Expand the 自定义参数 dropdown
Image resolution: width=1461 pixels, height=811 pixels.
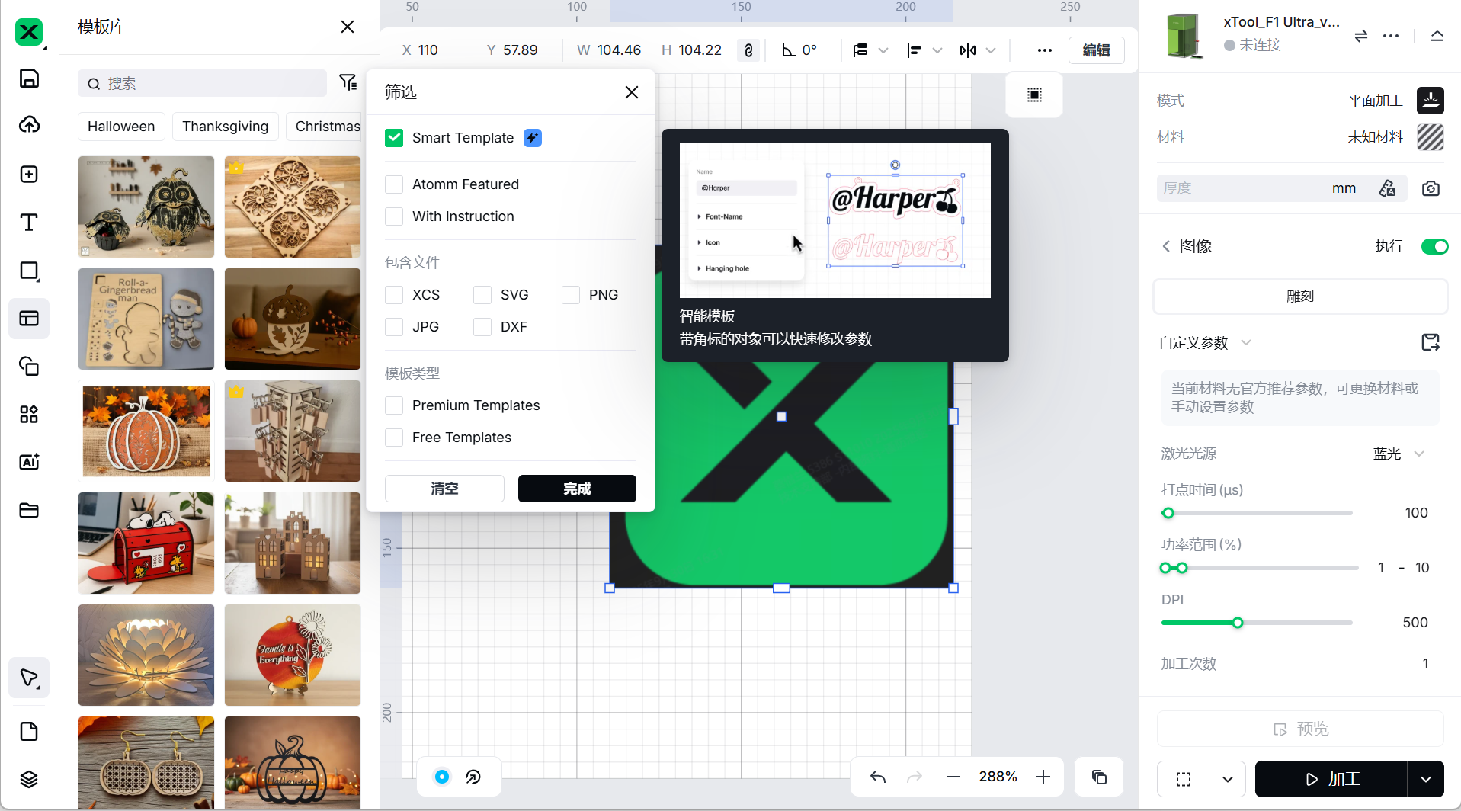pyautogui.click(x=1246, y=342)
